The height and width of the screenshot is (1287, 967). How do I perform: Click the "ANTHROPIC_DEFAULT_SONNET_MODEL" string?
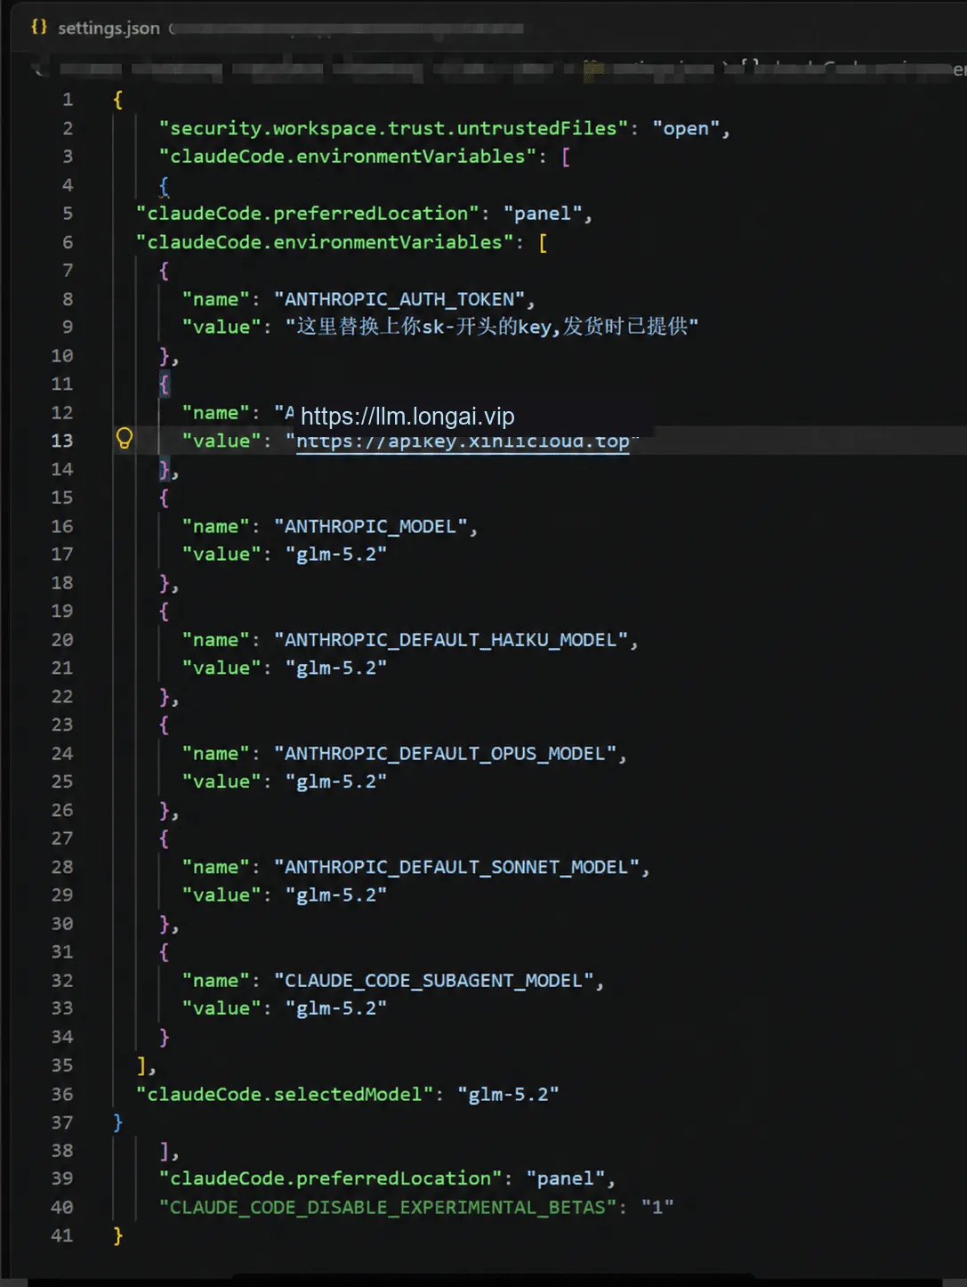[457, 867]
